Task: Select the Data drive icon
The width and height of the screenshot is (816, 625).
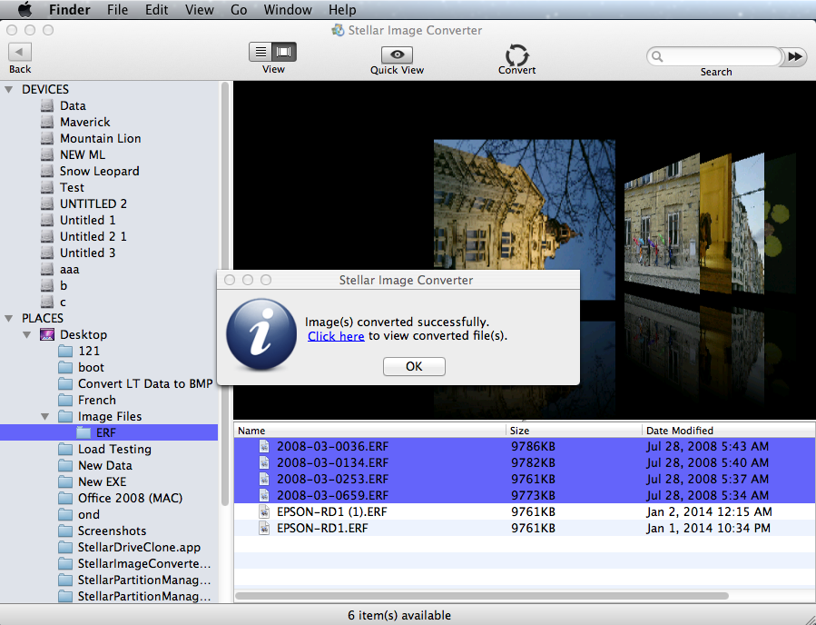Action: tap(47, 105)
